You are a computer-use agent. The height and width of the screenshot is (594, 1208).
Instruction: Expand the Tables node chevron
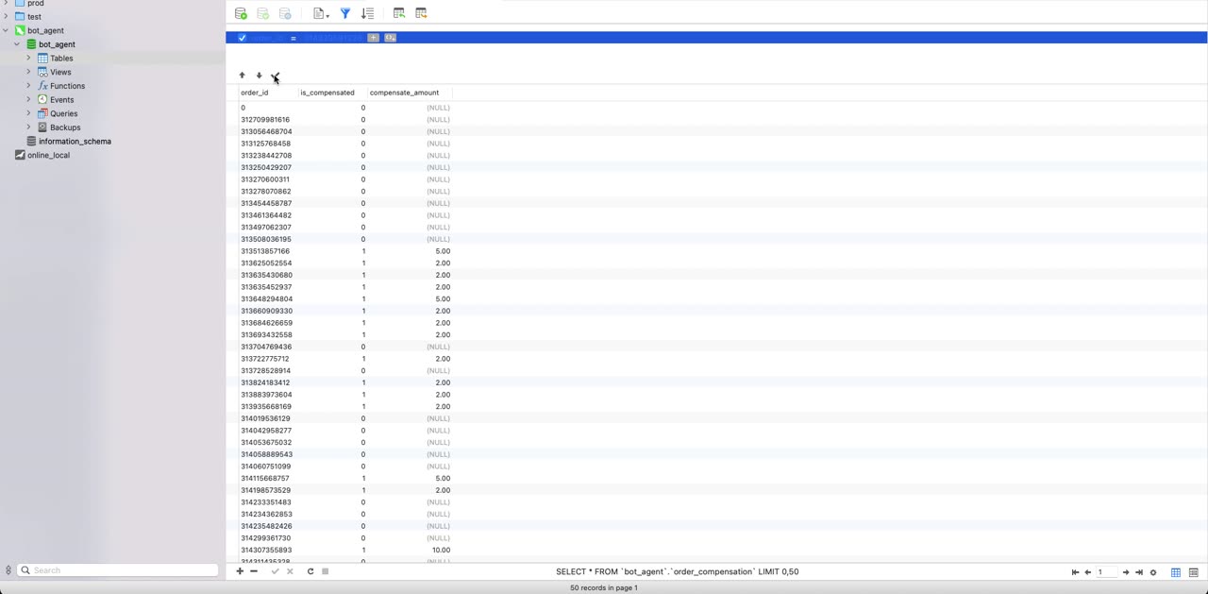tap(28, 58)
